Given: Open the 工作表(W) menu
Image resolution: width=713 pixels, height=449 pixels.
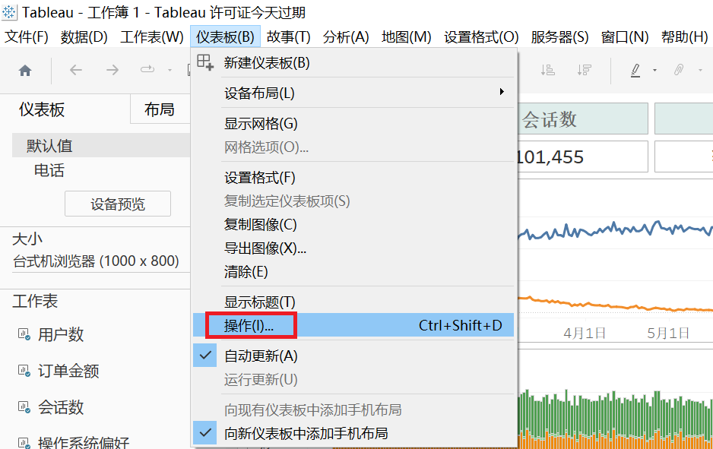Looking at the screenshot, I should coord(152,36).
